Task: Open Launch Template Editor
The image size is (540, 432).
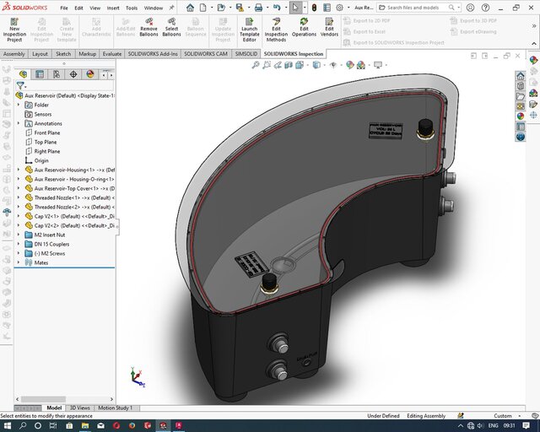Action: pyautogui.click(x=250, y=29)
